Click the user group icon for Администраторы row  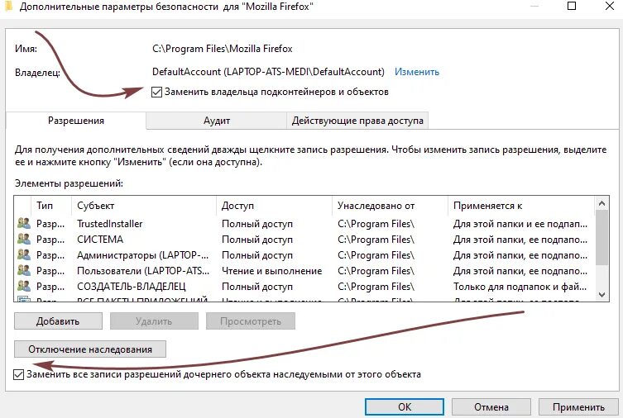click(x=24, y=255)
